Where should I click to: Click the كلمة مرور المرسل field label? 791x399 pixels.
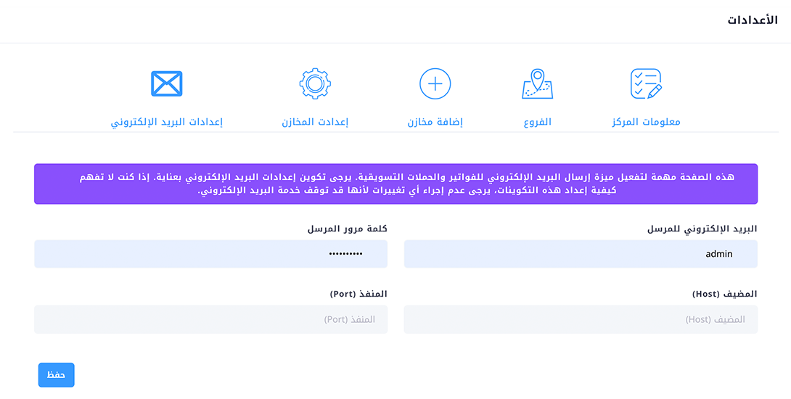347,229
